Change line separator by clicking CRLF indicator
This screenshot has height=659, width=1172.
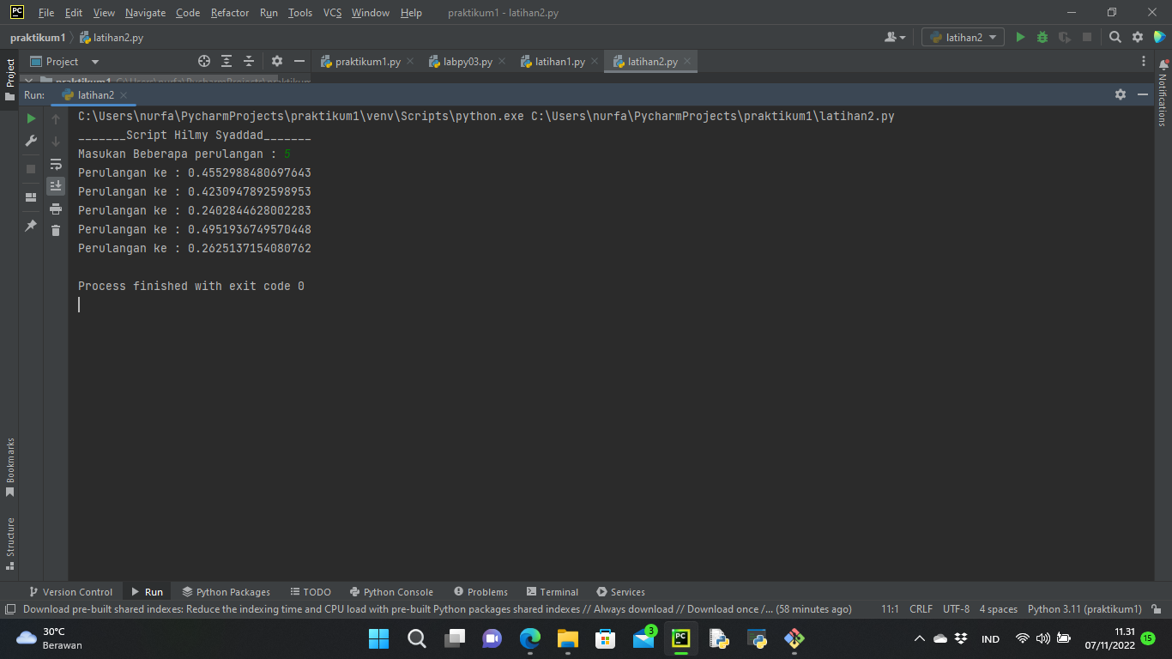coord(921,609)
